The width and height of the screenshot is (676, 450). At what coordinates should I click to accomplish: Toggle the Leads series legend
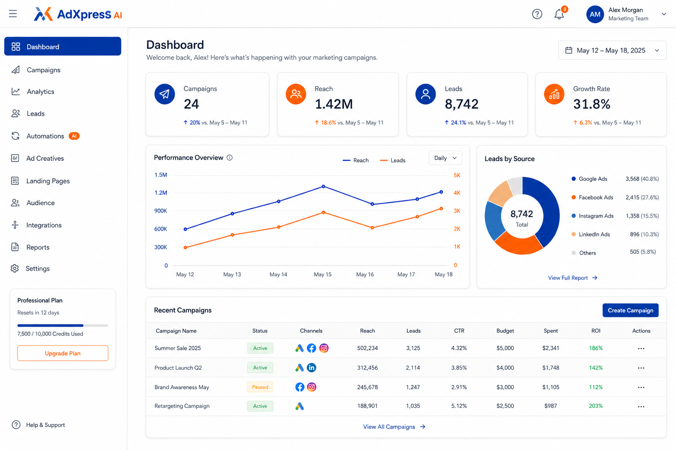[x=393, y=160]
